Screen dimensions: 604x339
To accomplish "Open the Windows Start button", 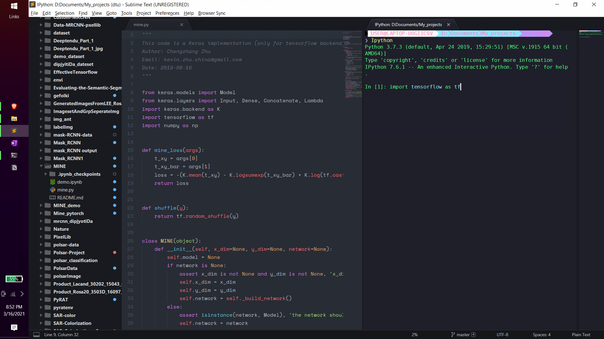I will click(x=14, y=6).
